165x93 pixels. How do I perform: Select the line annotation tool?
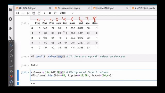pos(11,51)
